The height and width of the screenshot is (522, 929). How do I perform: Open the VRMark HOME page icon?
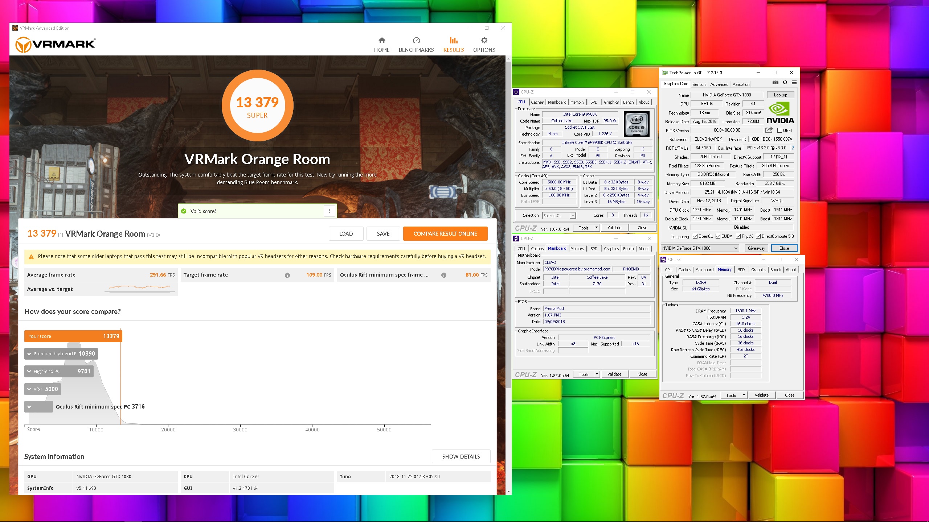tap(381, 40)
